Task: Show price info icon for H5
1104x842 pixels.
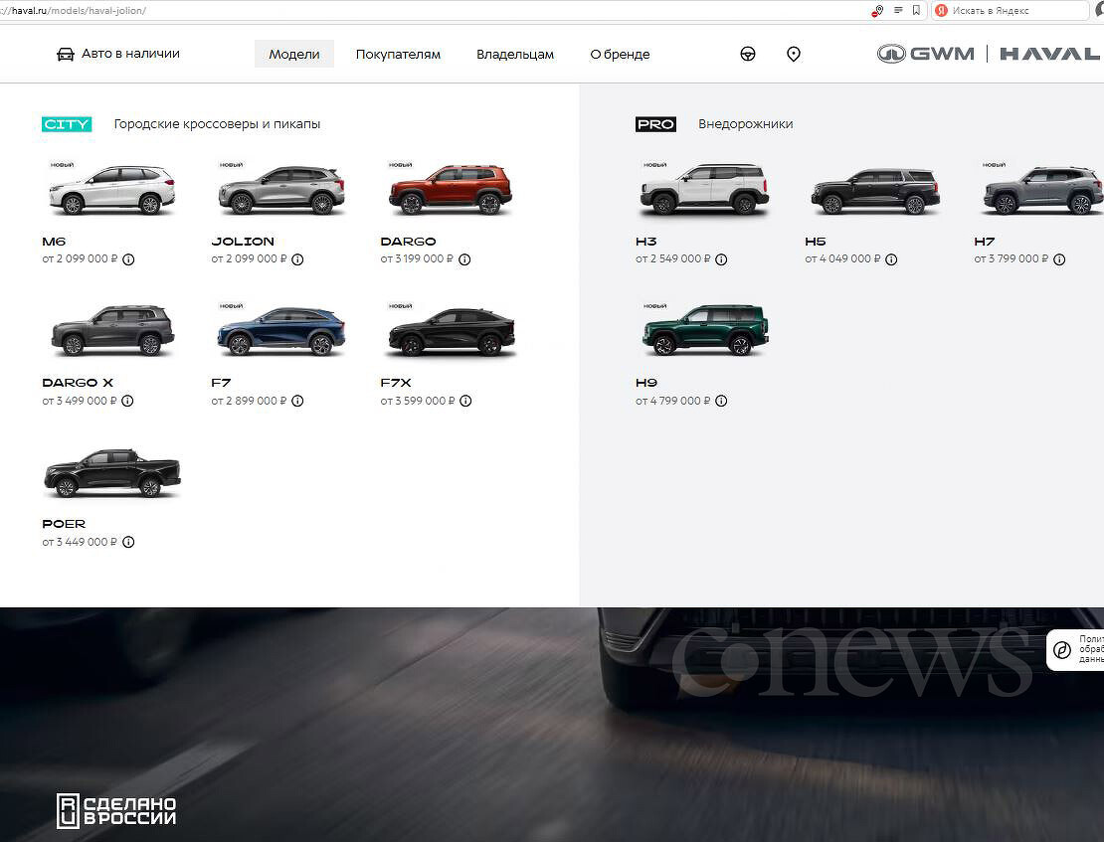Action: tap(891, 259)
